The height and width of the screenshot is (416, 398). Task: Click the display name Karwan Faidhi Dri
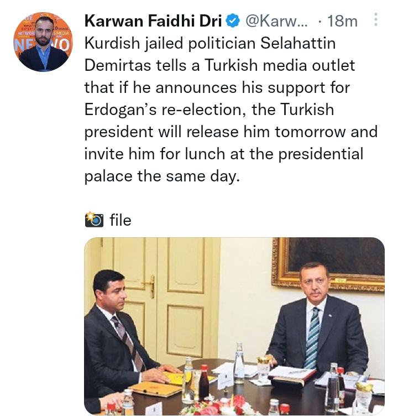[x=153, y=22]
